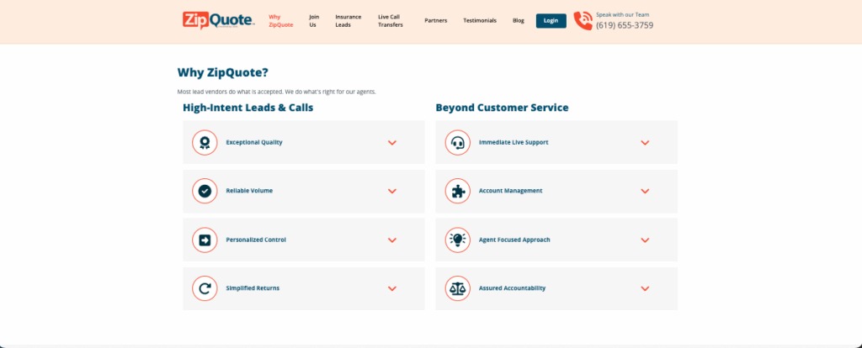Open the Insurance Leads menu item
The width and height of the screenshot is (862, 348).
[x=349, y=20]
